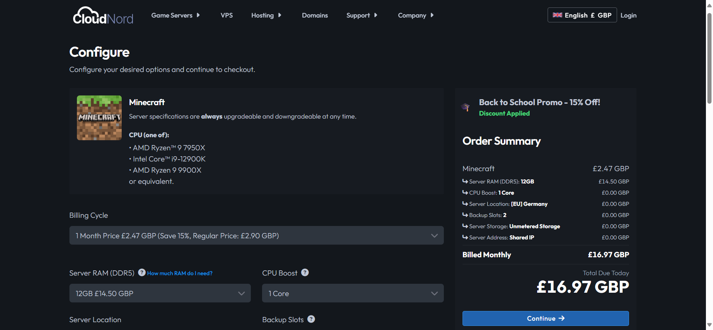Click the Hosting arrow icon
This screenshot has width=713, height=330.
[280, 15]
